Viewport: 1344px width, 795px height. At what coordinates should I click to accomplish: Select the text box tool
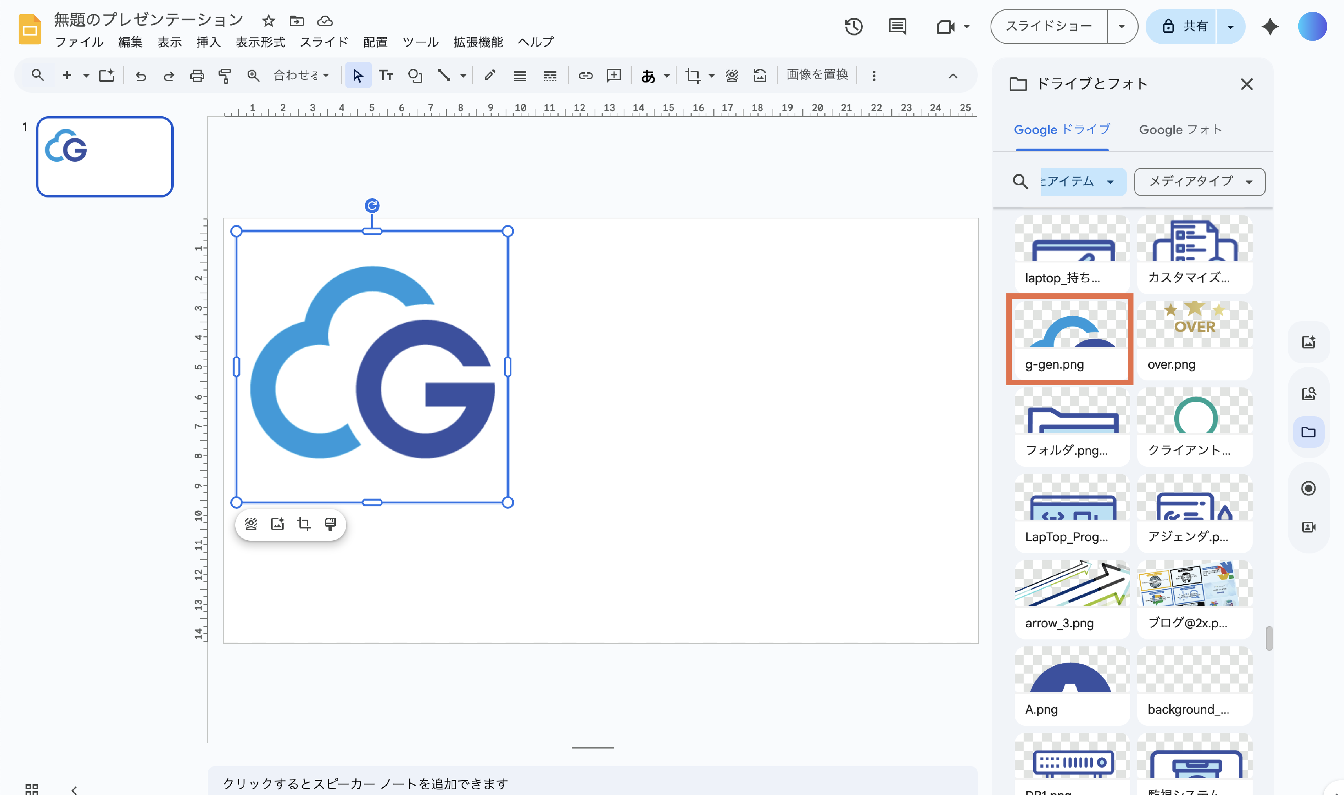[x=386, y=75]
